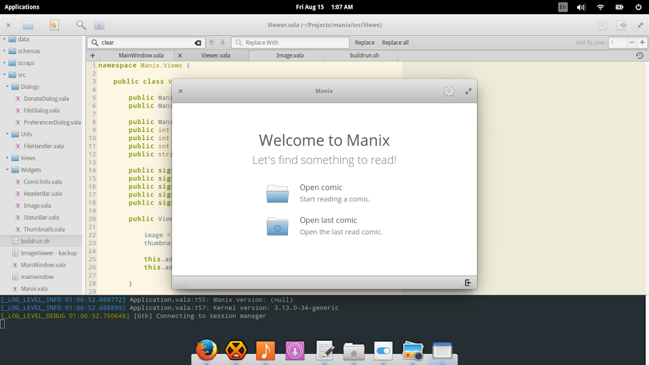The height and width of the screenshot is (365, 649).
Task: Open the keyboard layout En indicator
Action: coord(563,7)
